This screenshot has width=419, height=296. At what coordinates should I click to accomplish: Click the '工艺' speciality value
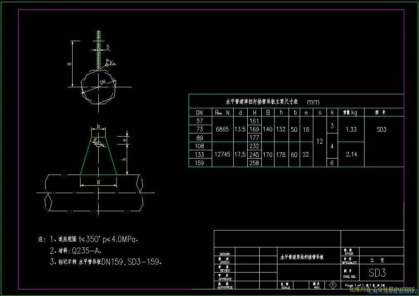[378, 260]
